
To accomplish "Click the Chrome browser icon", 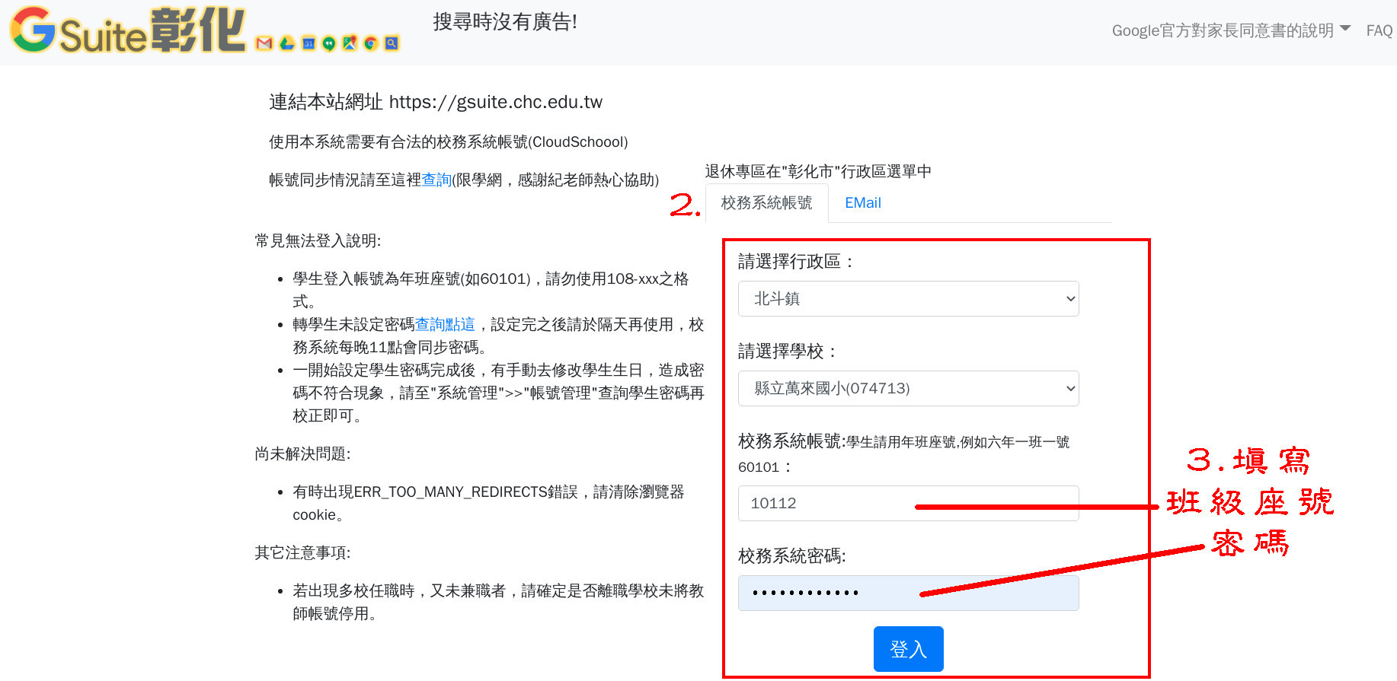I will coord(371,43).
